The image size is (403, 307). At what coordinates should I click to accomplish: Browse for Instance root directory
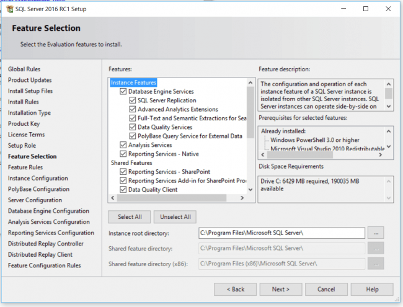coord(376,233)
